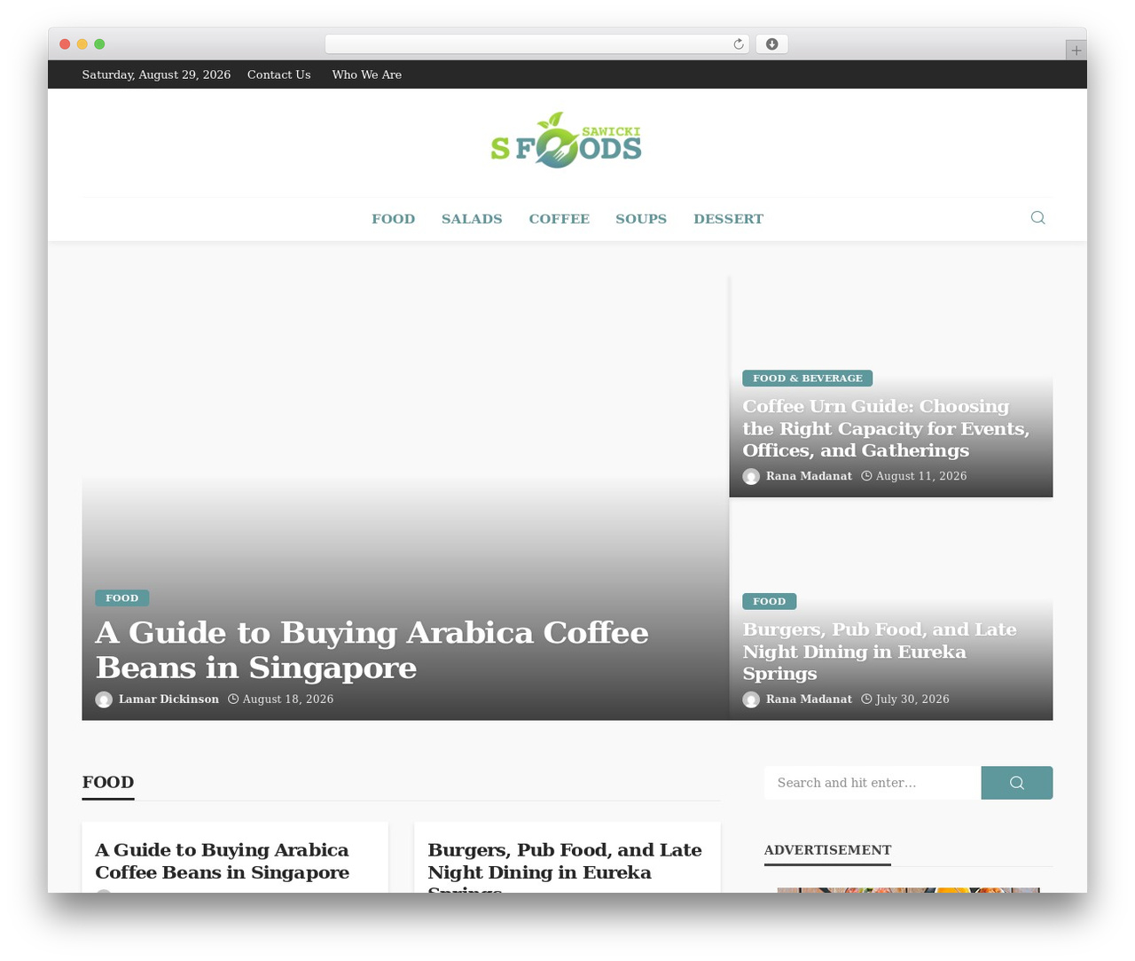
Task: Click FOOD tag on Burgers hero post
Action: (770, 601)
